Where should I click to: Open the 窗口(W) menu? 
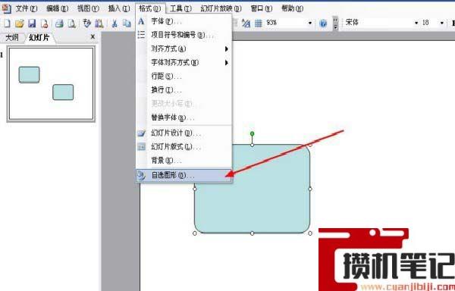pos(262,8)
